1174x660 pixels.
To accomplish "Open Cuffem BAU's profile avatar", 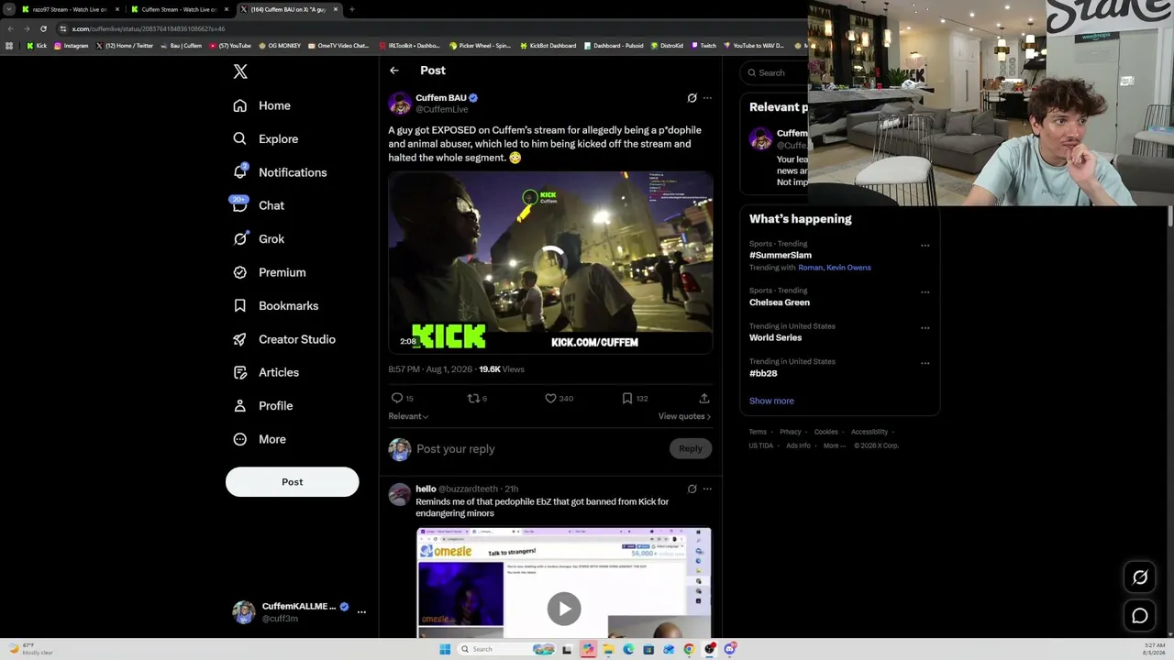I will coord(400,103).
